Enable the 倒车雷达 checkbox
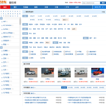Image resolution: width=106 pixels, height=106 pixels. [x=53, y=54]
